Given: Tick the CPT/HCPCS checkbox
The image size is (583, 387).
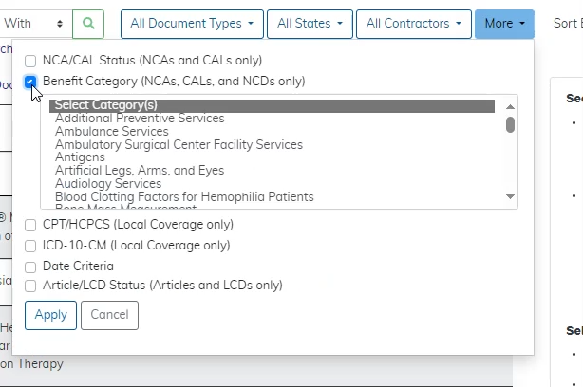Looking at the screenshot, I should pyautogui.click(x=31, y=225).
